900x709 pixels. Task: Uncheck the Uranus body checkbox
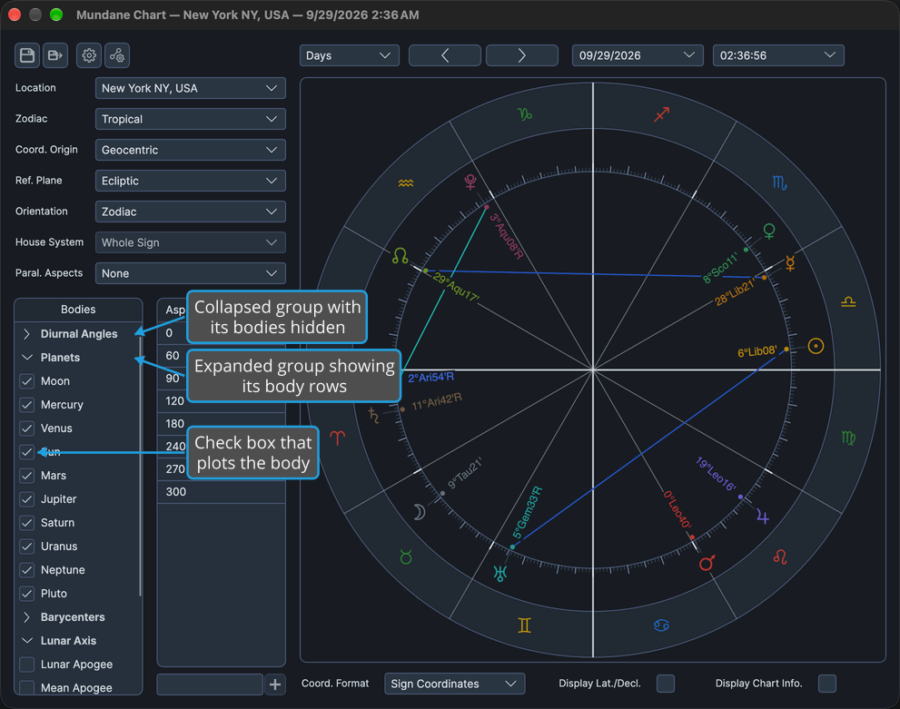tap(27, 547)
